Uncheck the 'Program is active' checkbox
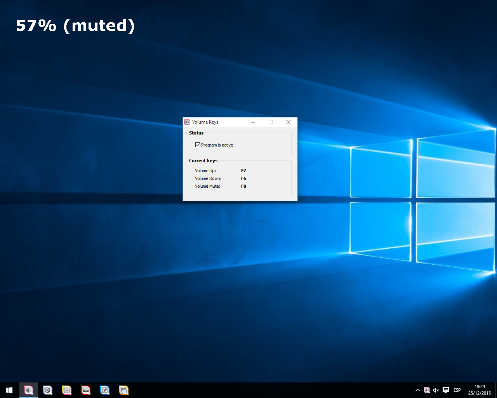 (x=198, y=145)
